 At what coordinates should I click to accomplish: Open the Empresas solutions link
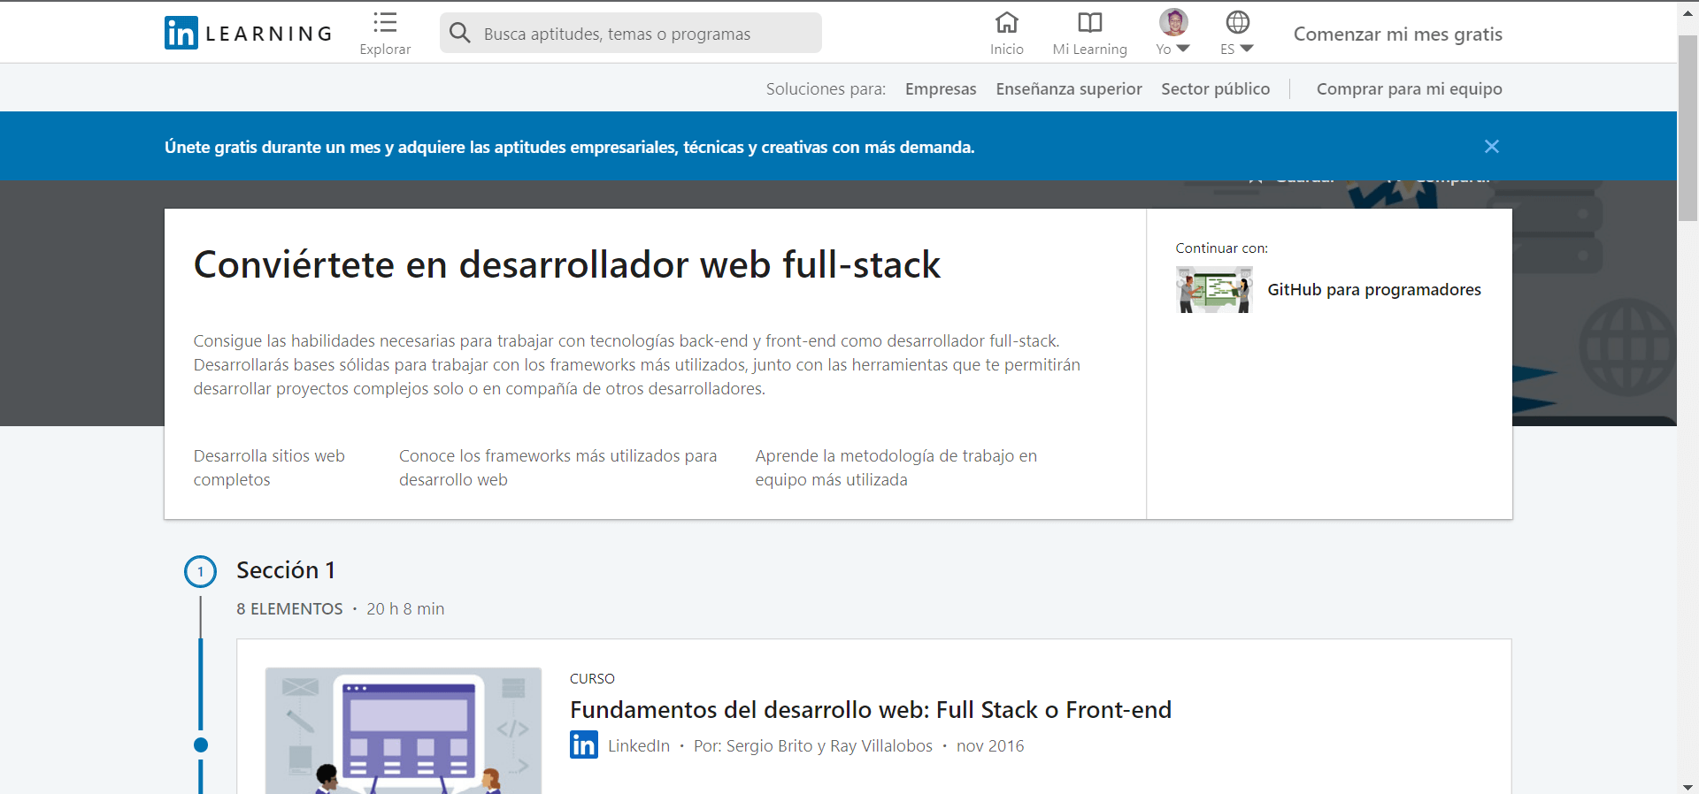tap(941, 88)
